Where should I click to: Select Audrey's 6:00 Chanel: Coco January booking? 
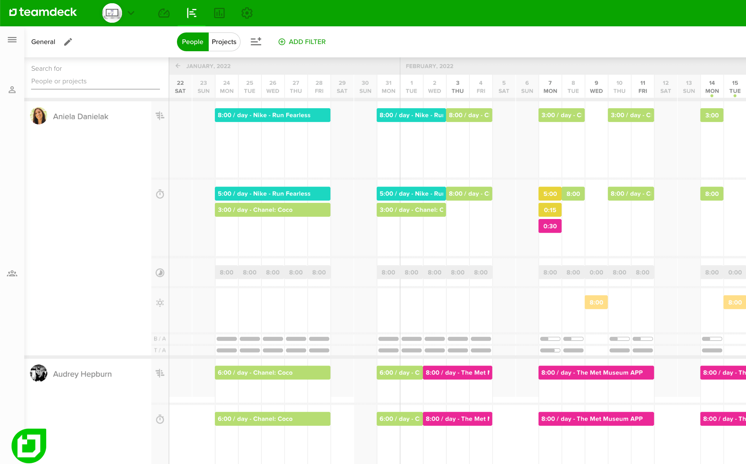coord(273,373)
